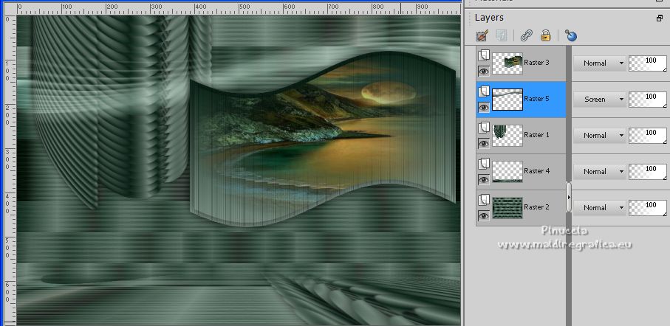This screenshot has width=670, height=326.
Task: Click the 'Raster 2' layer name
Action: pos(537,207)
